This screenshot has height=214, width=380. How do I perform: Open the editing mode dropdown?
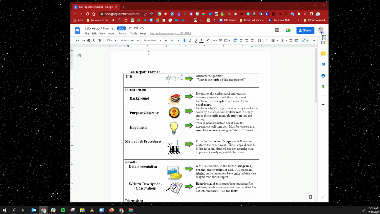tap(305, 40)
